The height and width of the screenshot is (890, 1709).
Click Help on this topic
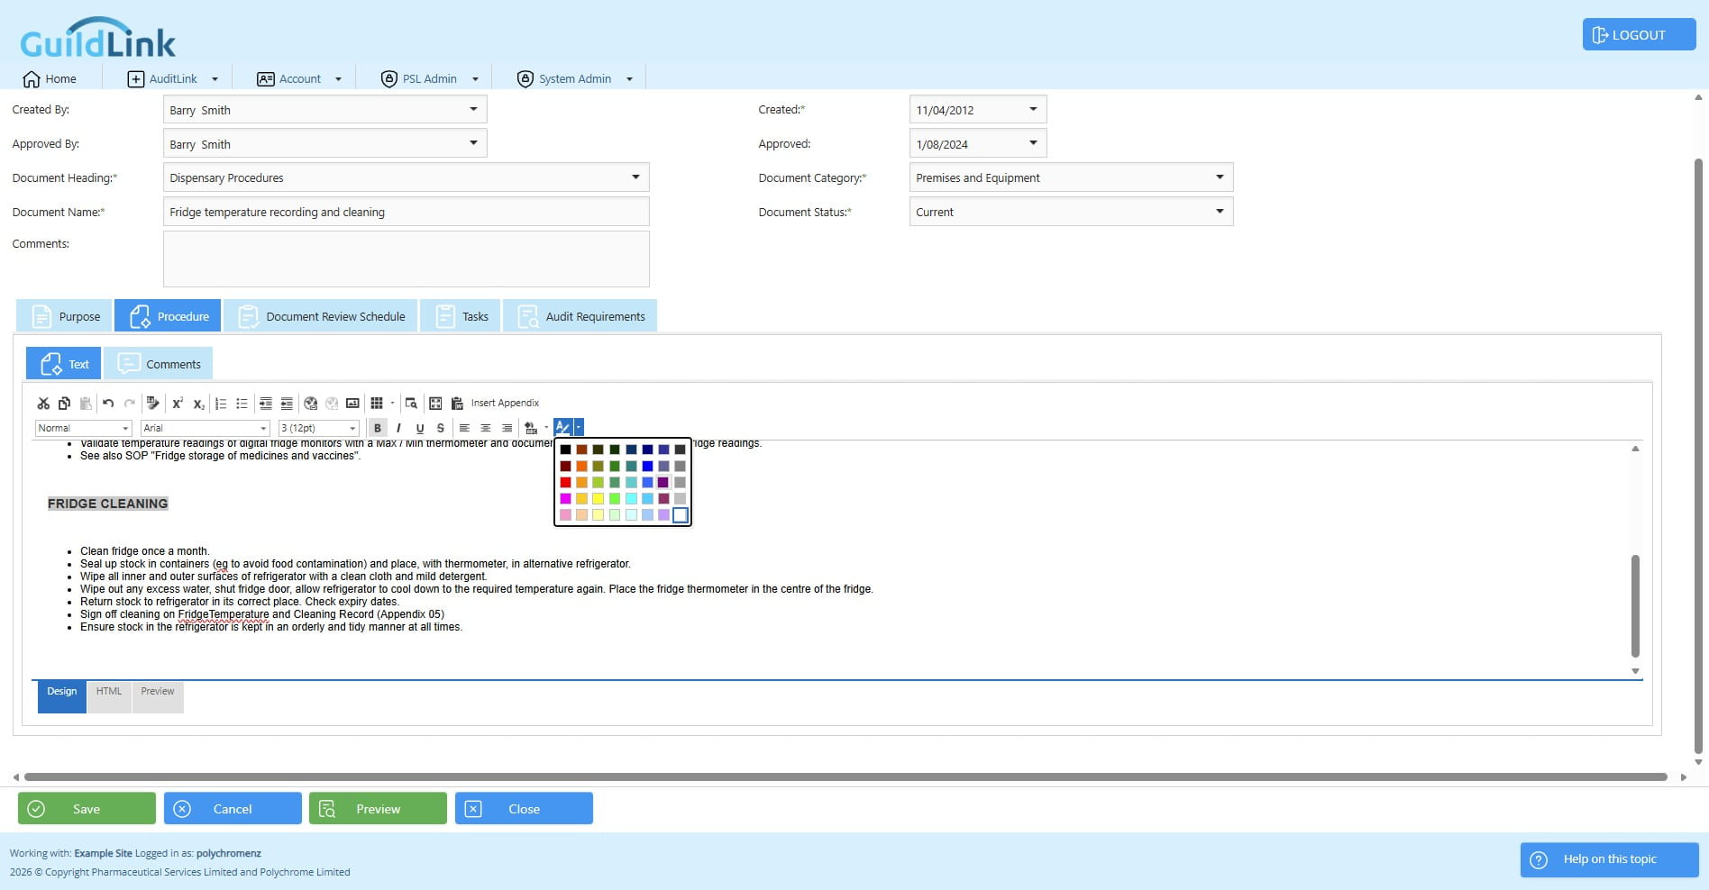click(x=1609, y=859)
